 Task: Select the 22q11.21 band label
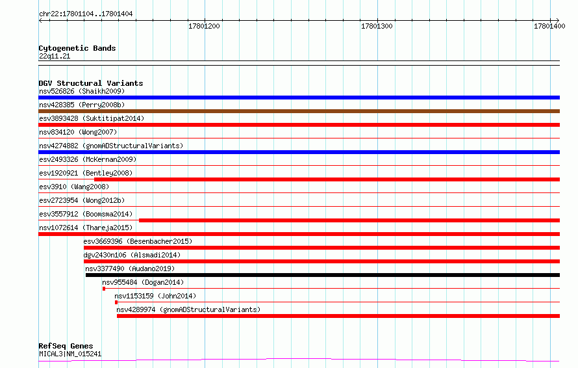[55, 56]
